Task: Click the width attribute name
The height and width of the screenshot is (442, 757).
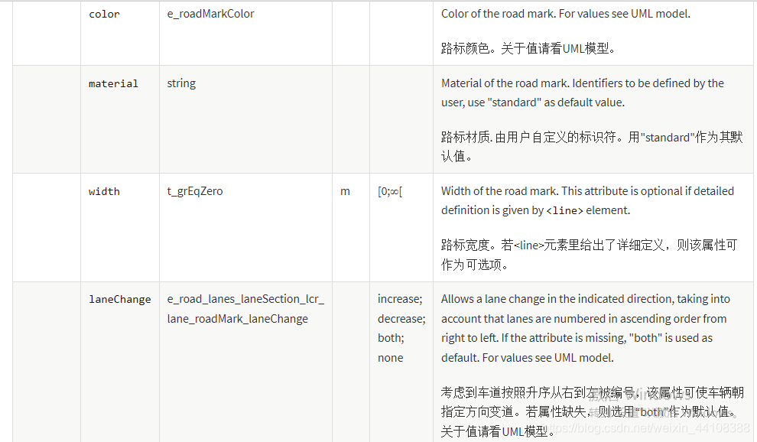Action: point(104,191)
